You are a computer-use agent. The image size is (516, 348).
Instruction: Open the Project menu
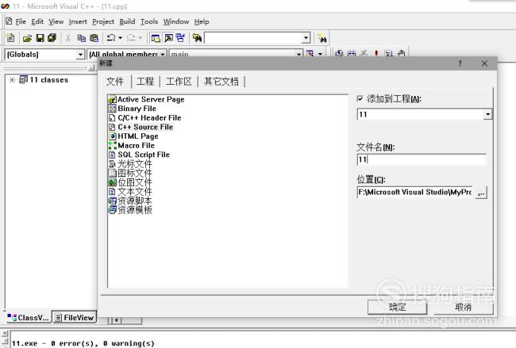coord(103,21)
